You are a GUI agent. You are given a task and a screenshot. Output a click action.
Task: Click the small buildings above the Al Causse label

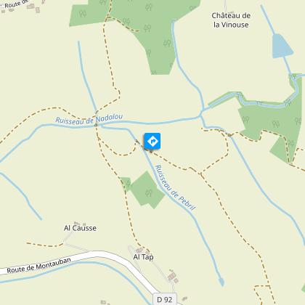click(80, 224)
